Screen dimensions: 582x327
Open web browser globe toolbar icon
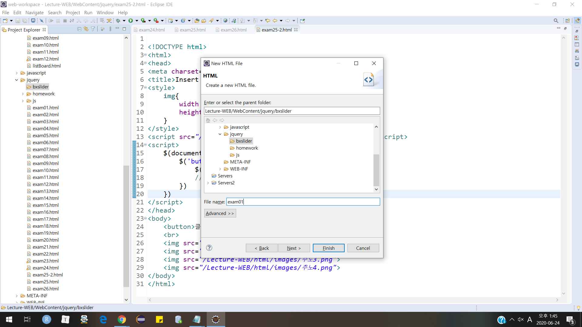(x=225, y=21)
